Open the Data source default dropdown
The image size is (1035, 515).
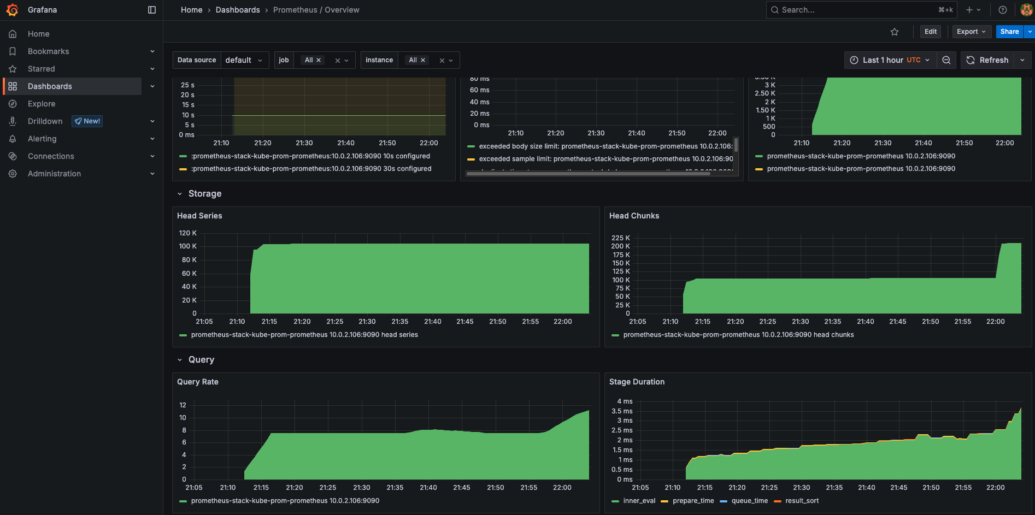(244, 60)
